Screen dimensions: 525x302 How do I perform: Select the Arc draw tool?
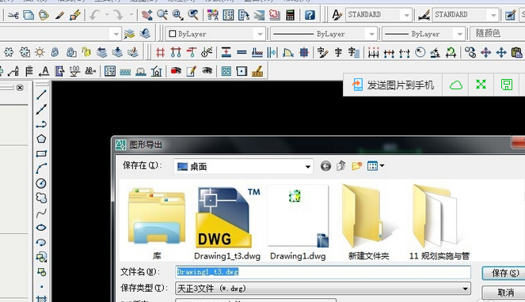(x=41, y=168)
